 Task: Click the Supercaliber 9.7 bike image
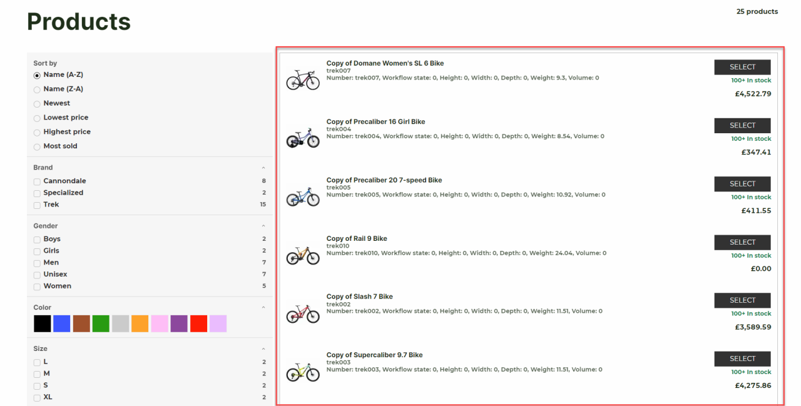pos(303,371)
